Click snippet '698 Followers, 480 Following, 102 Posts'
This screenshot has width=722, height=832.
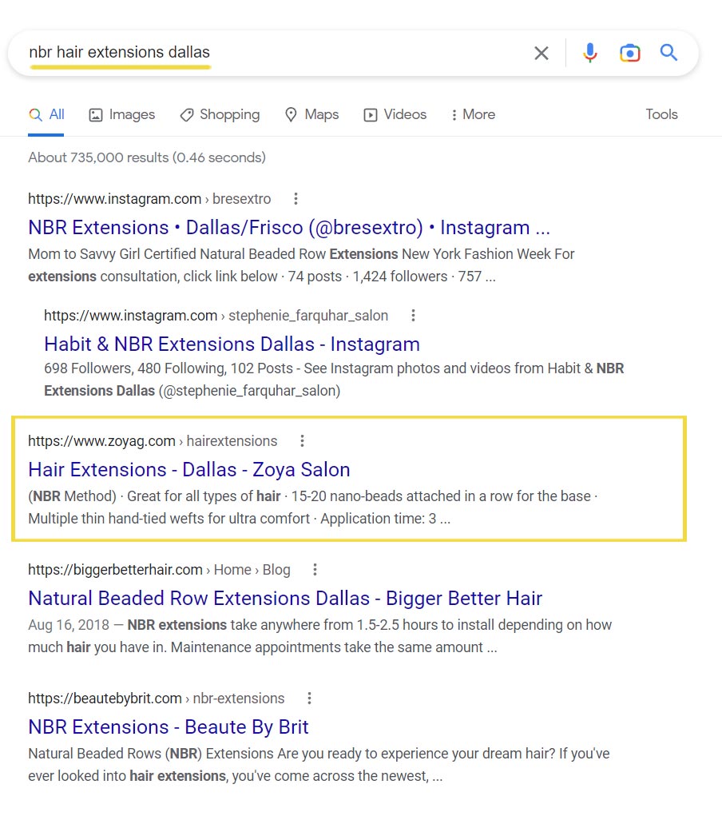click(x=169, y=368)
